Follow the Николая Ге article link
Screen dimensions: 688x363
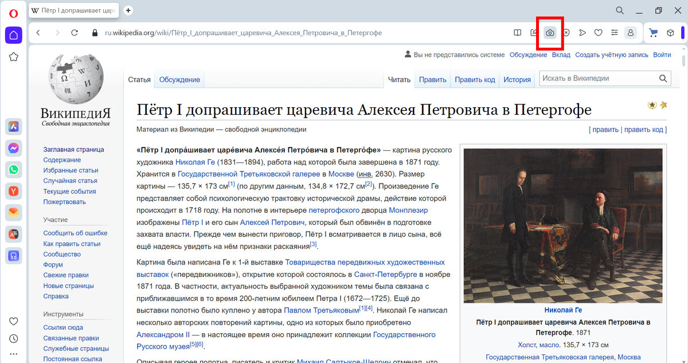[x=195, y=162]
